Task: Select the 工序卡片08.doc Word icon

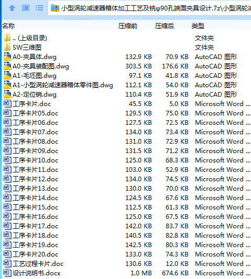Action: click(7, 141)
